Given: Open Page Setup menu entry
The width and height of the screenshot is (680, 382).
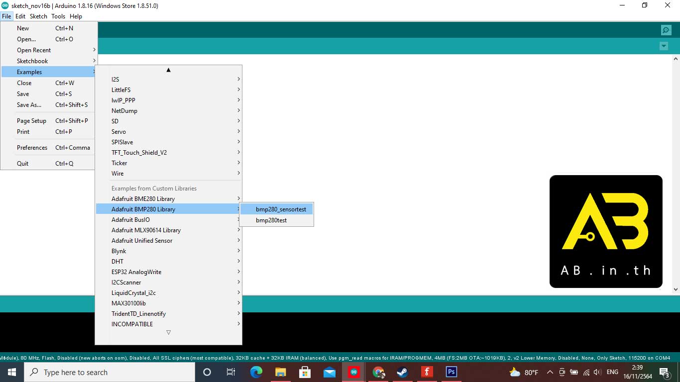Looking at the screenshot, I should tap(49, 121).
